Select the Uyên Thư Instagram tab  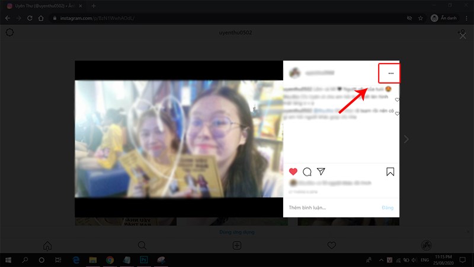pos(44,6)
